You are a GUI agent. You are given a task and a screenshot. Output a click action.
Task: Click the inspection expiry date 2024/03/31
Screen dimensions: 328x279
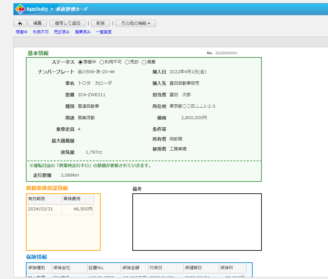click(40, 209)
